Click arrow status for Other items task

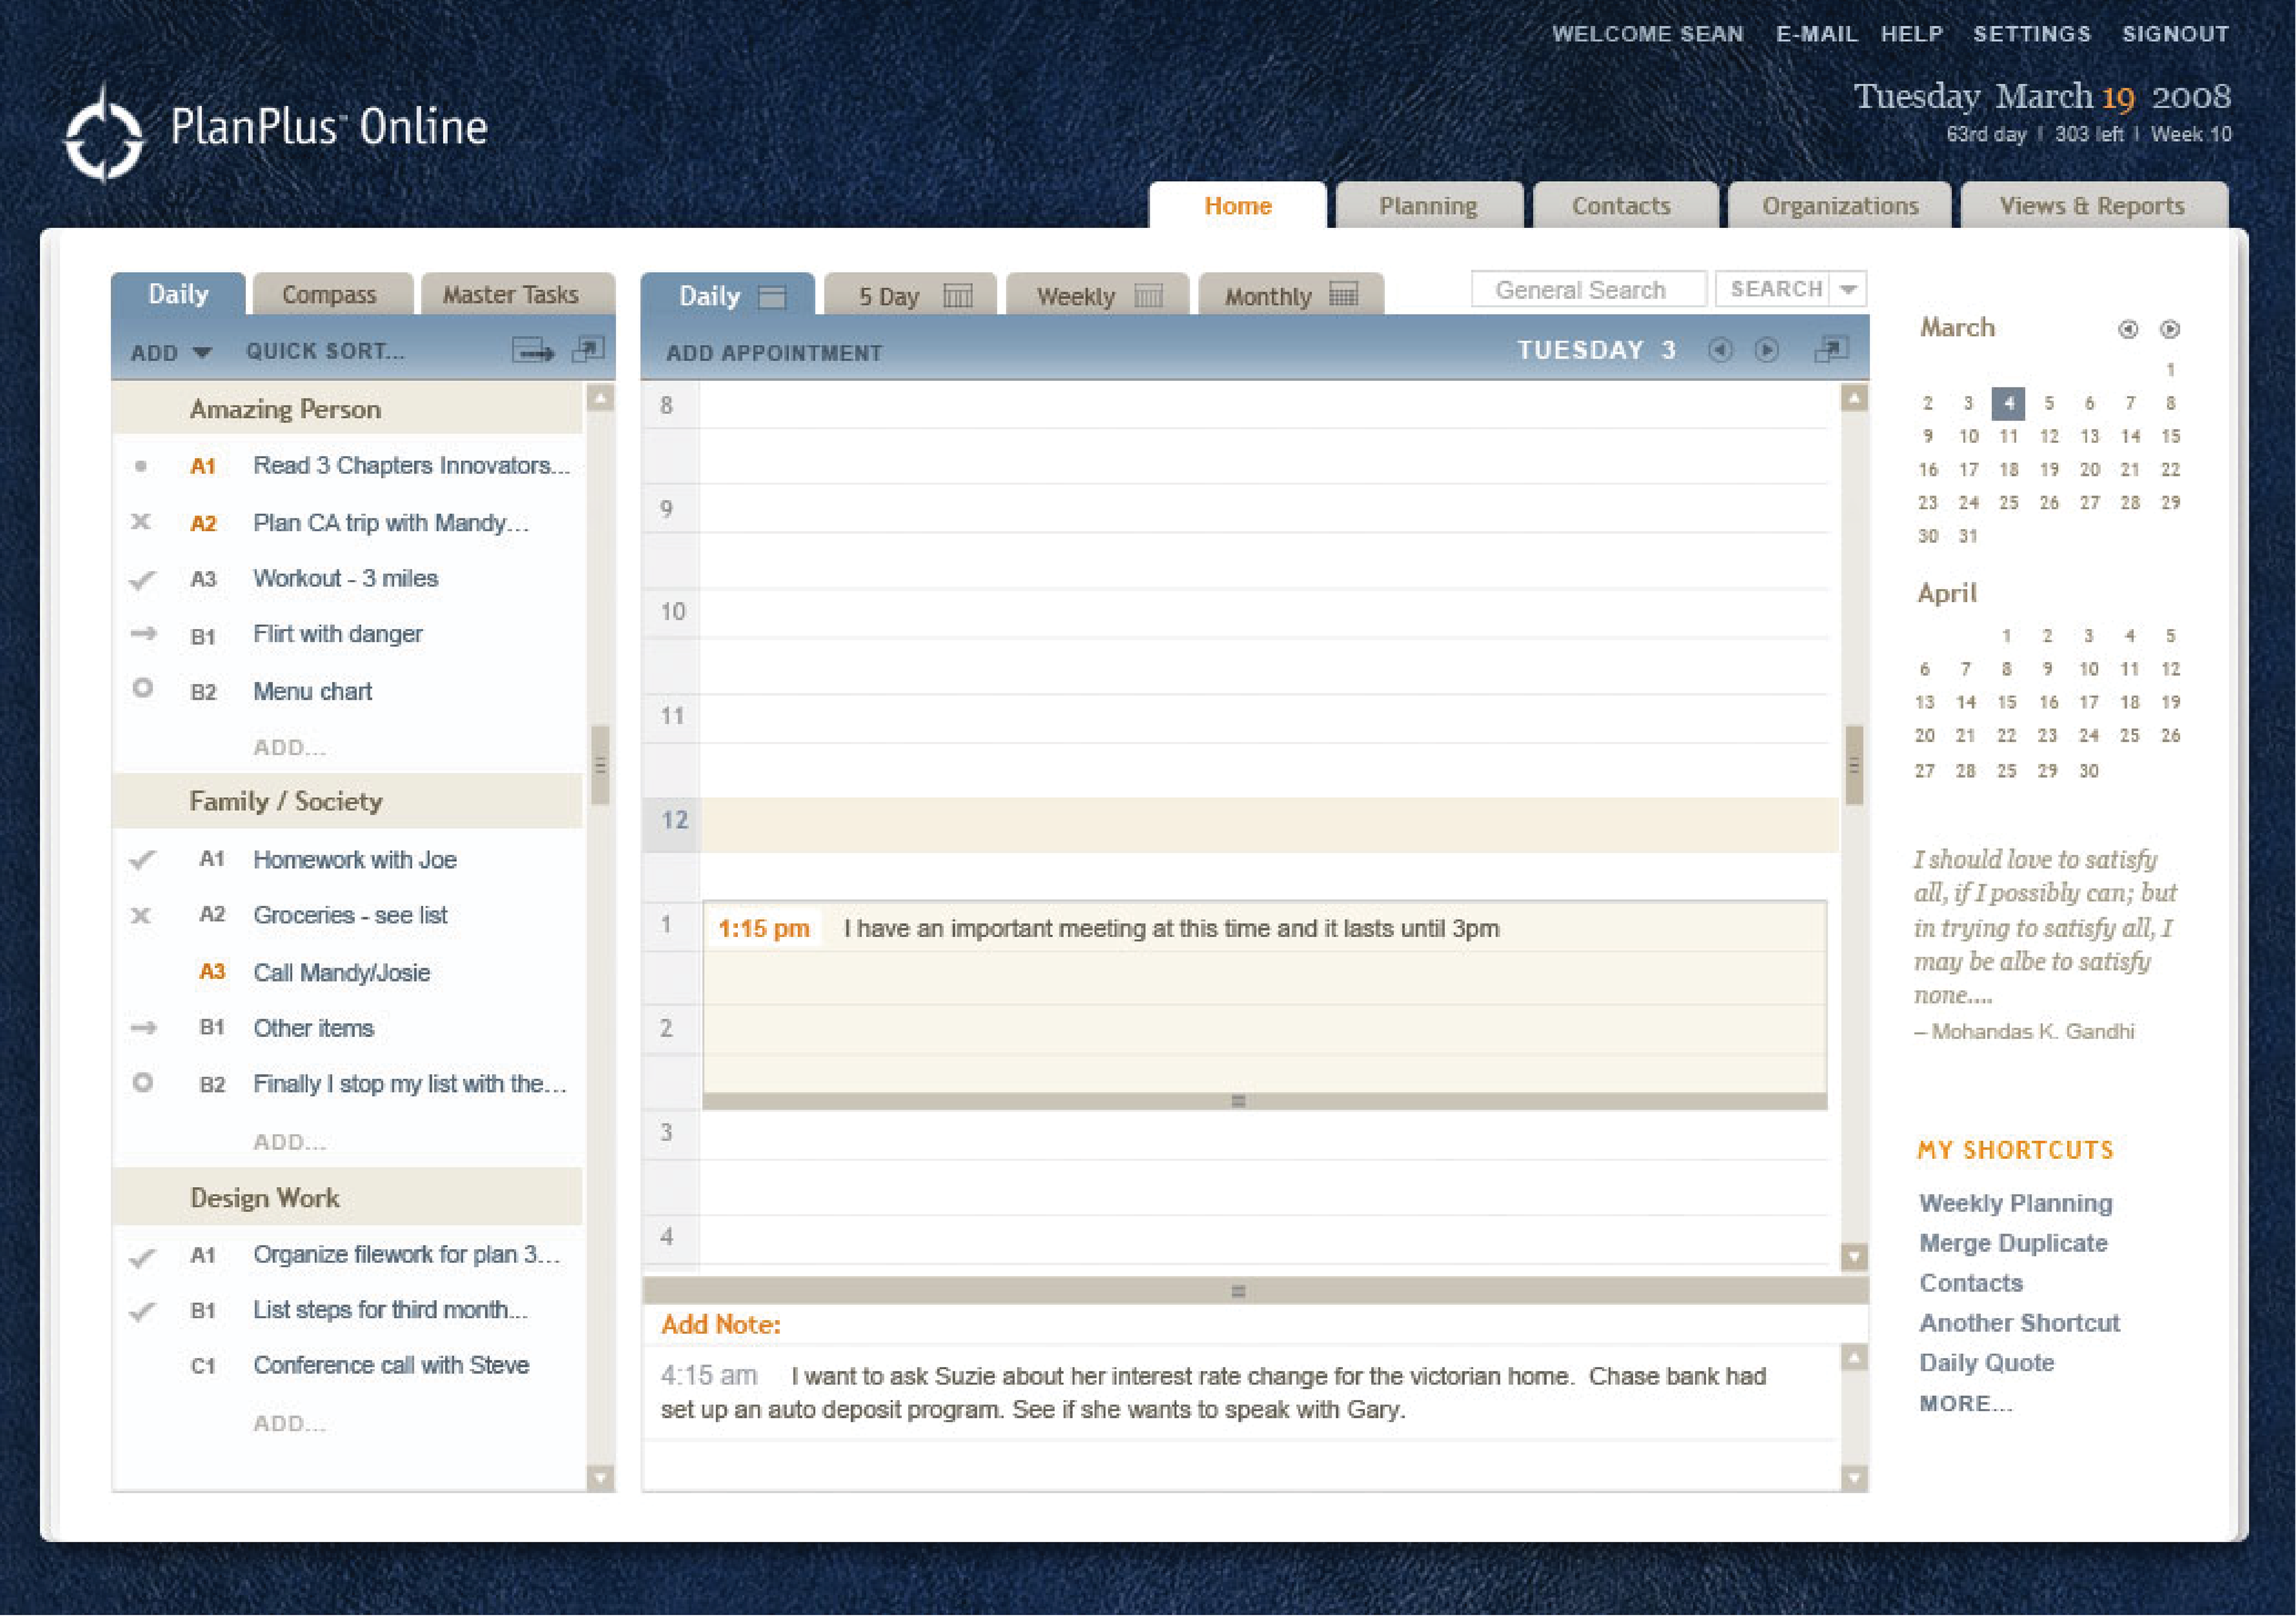point(143,1028)
